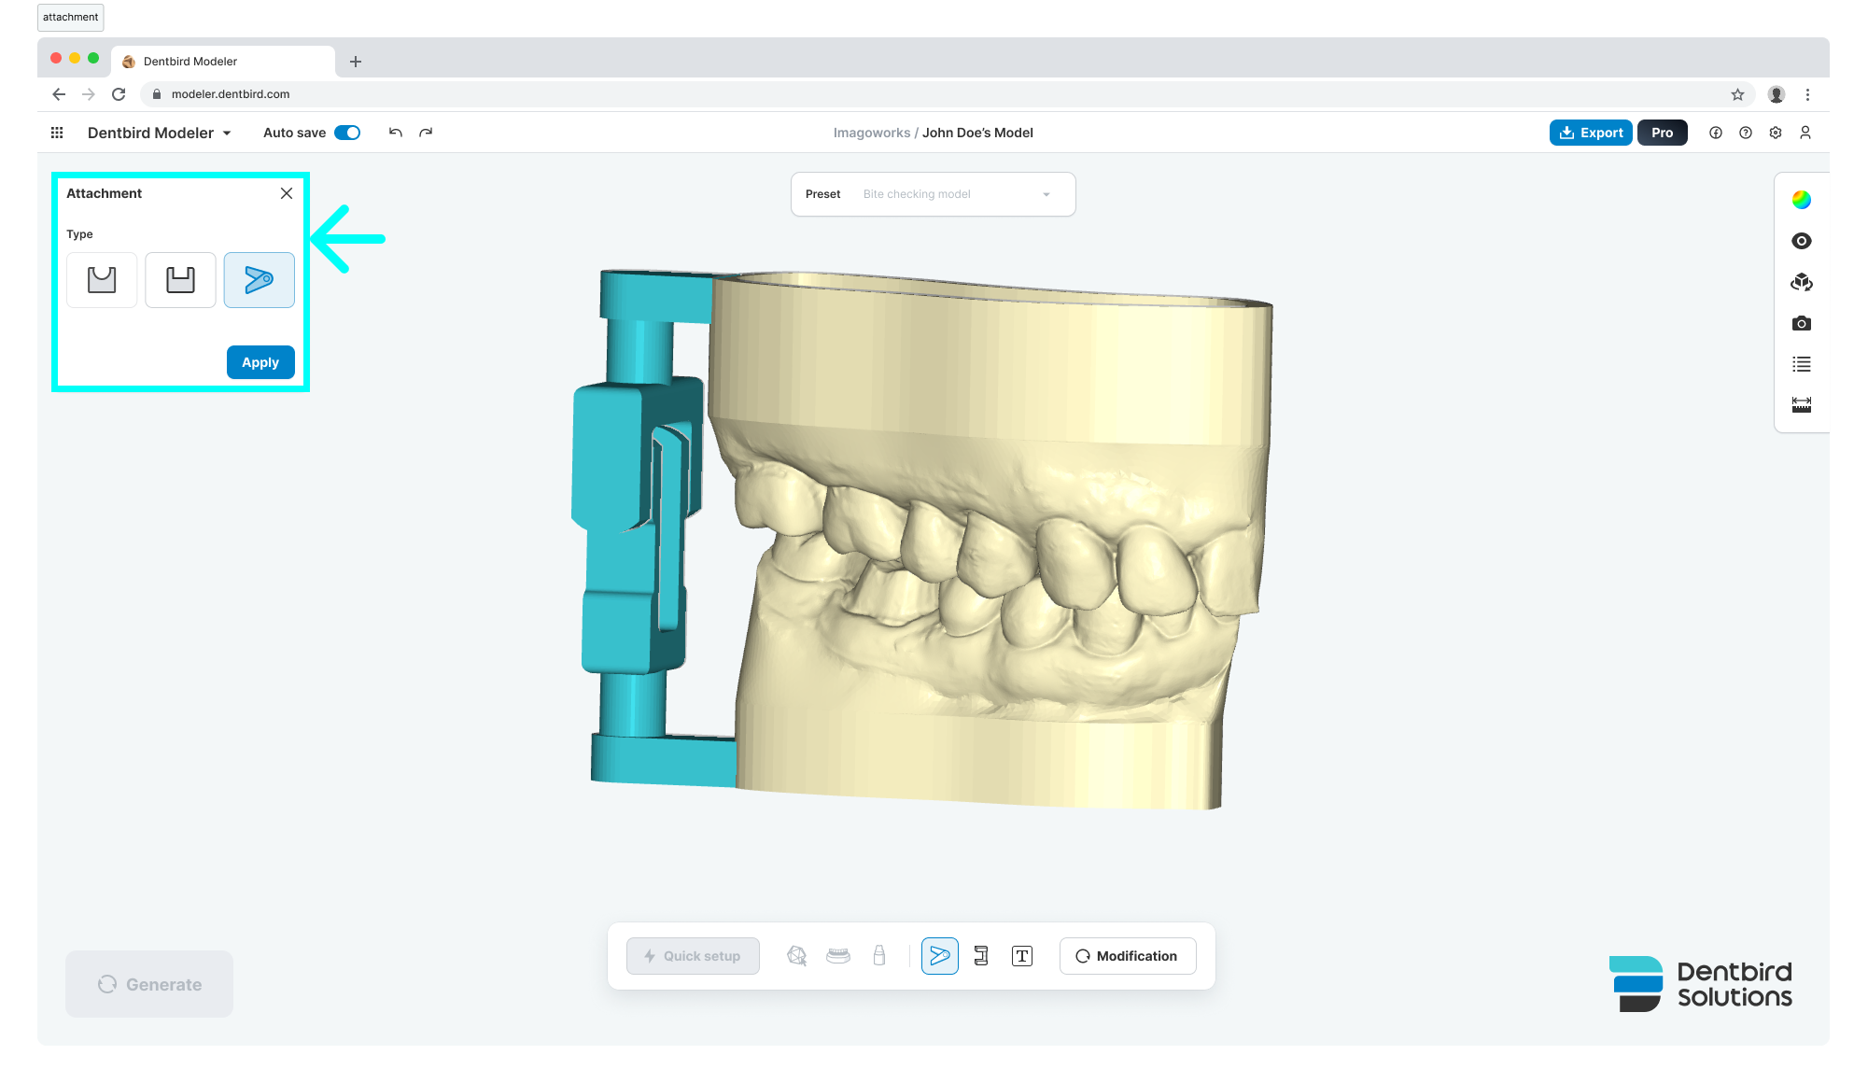Select the bracket/pillar tool in bottom toolbar
This screenshot has width=1868, height=1083.
coord(981,956)
